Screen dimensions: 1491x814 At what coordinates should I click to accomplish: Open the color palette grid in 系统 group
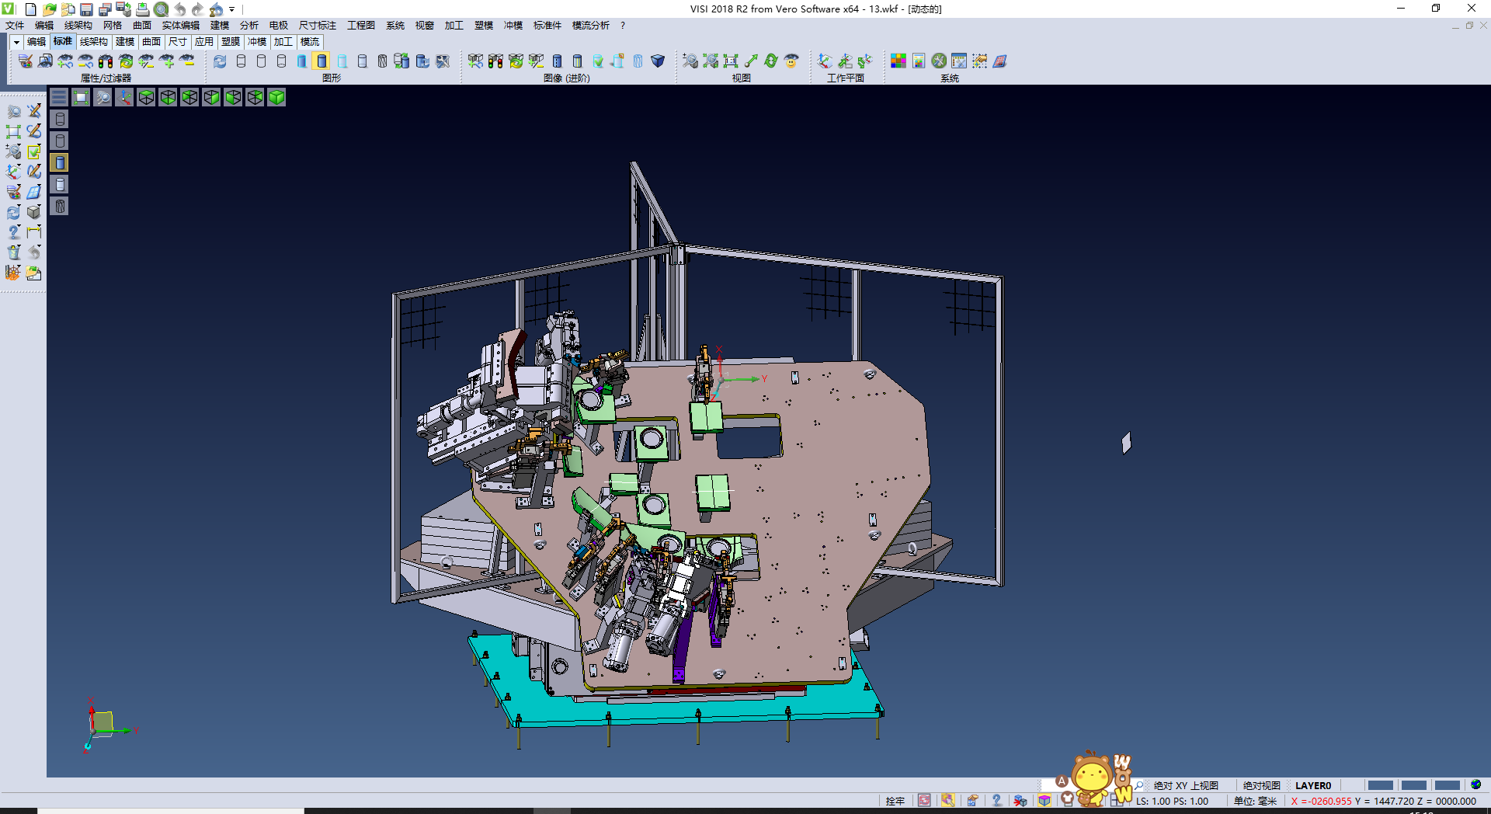(x=898, y=61)
